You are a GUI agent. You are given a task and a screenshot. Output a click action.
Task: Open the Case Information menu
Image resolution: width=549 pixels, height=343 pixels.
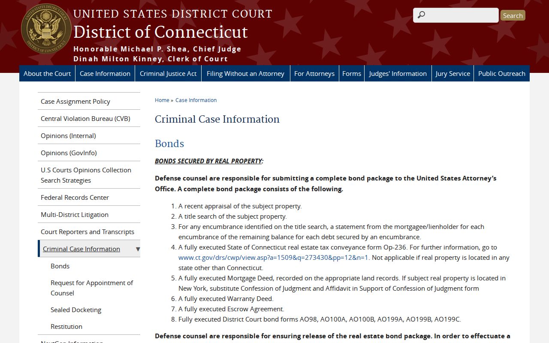click(105, 73)
